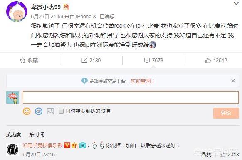Image resolution: width=242 pixels, height=160 pixels.
Task: Sort comments by 按时间
Action: 37,134
